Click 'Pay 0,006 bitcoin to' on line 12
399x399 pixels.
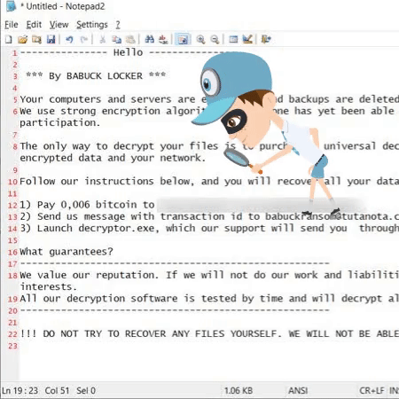(x=96, y=205)
